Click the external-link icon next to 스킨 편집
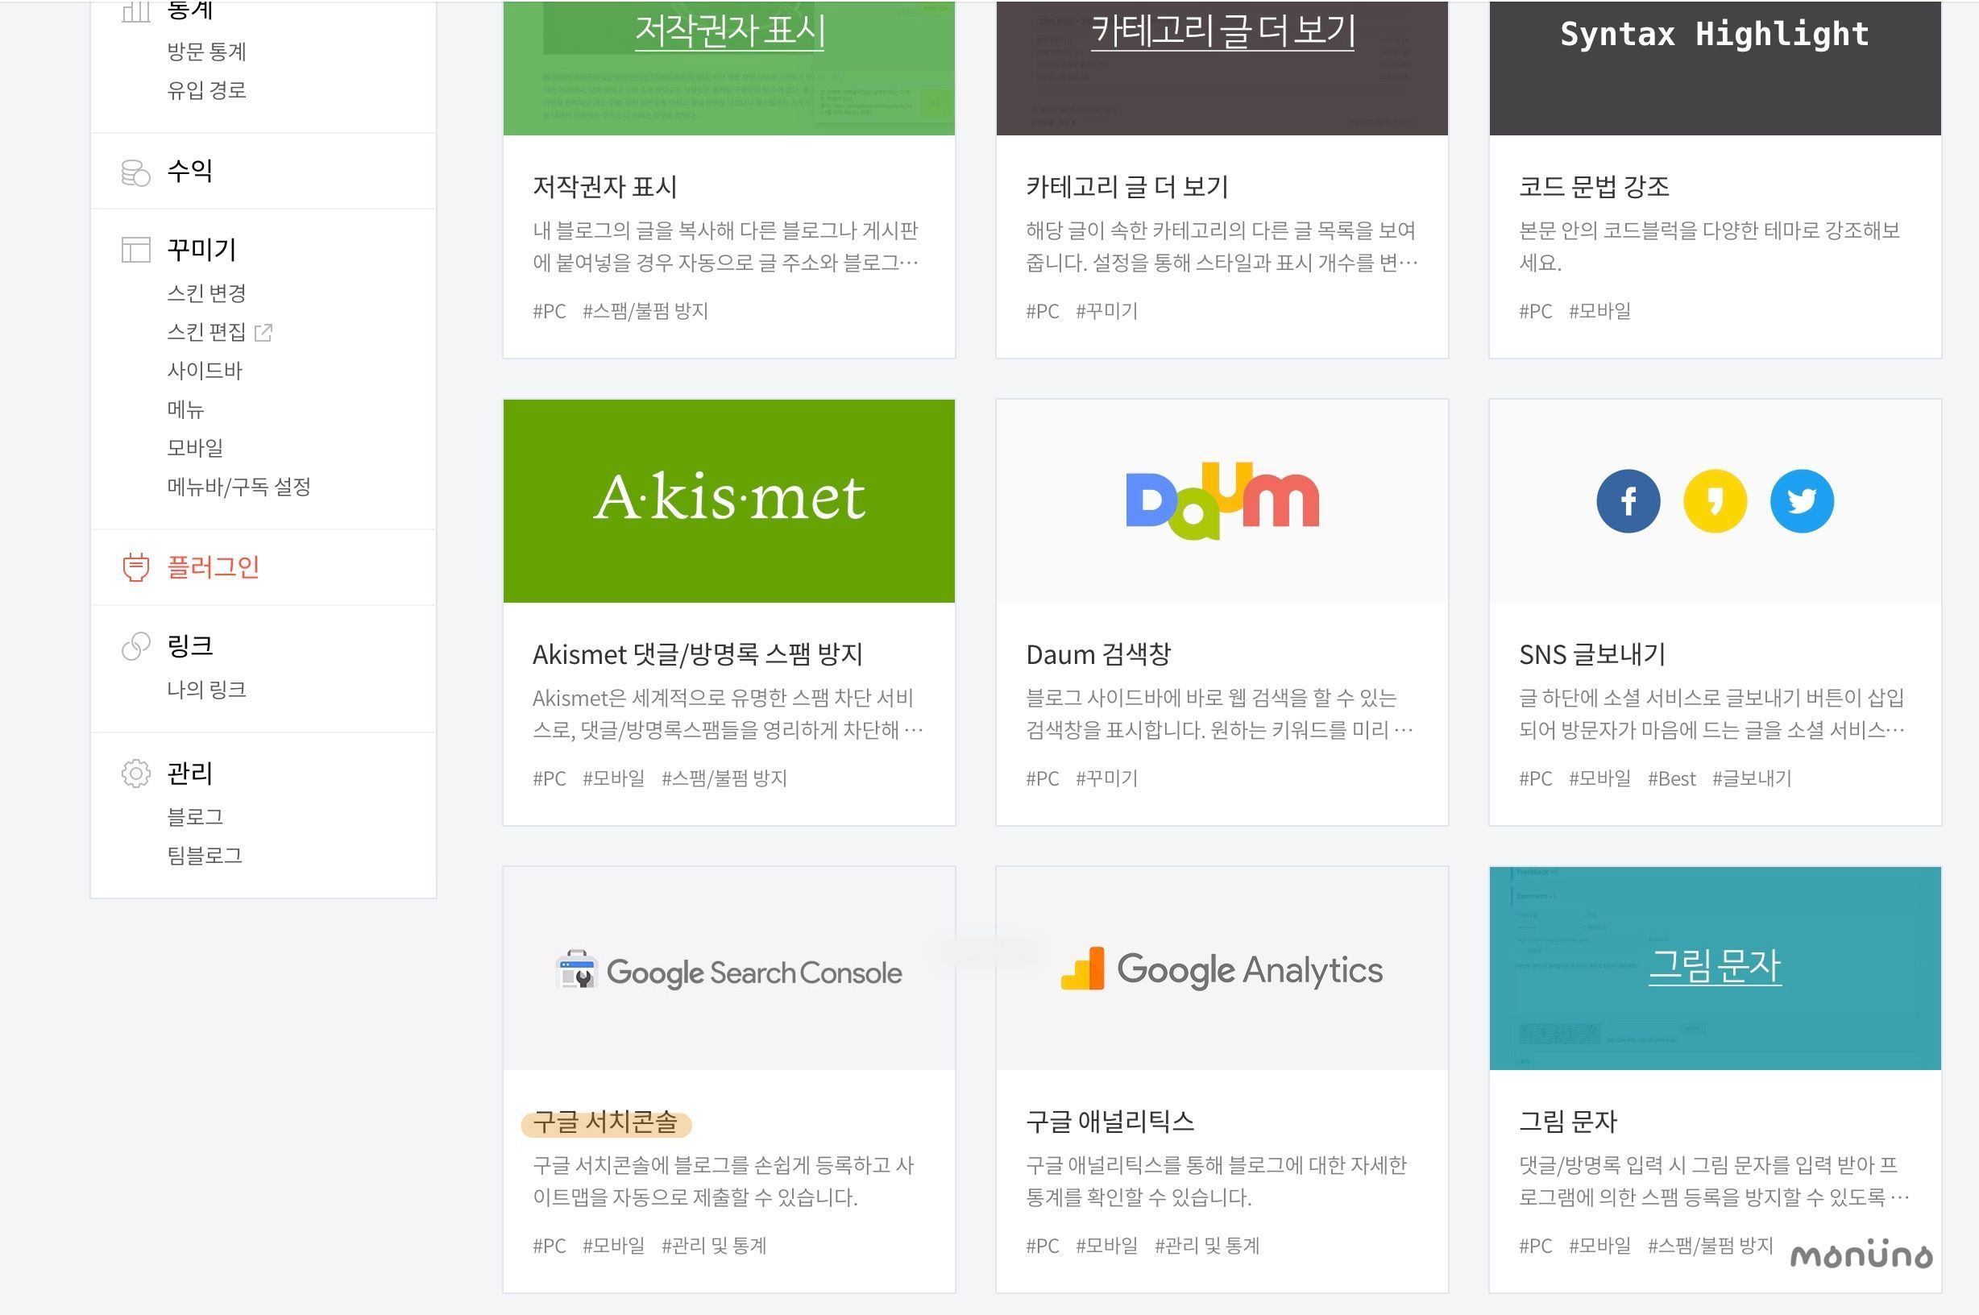1979x1315 pixels. pyautogui.click(x=263, y=333)
